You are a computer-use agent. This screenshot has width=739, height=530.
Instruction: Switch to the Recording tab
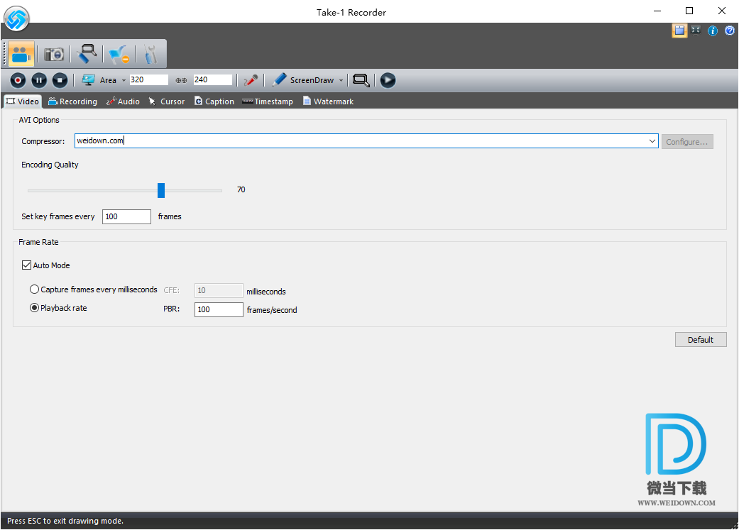(72, 101)
